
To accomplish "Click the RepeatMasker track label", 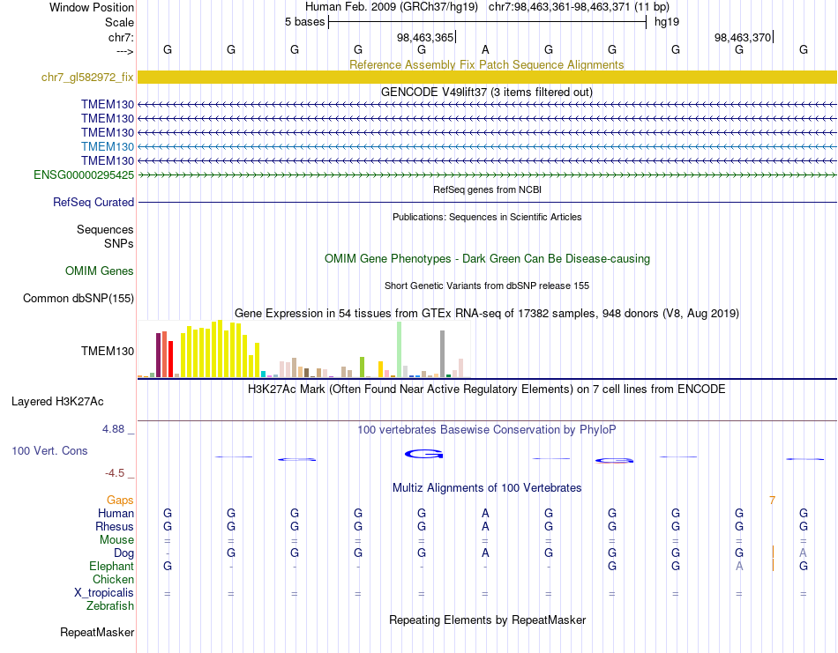I will pos(97,633).
